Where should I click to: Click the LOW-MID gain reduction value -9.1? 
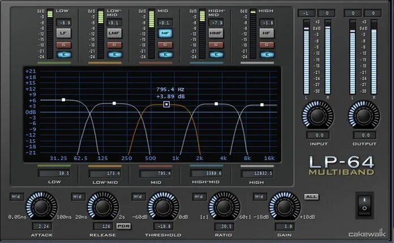pyautogui.click(x=114, y=23)
